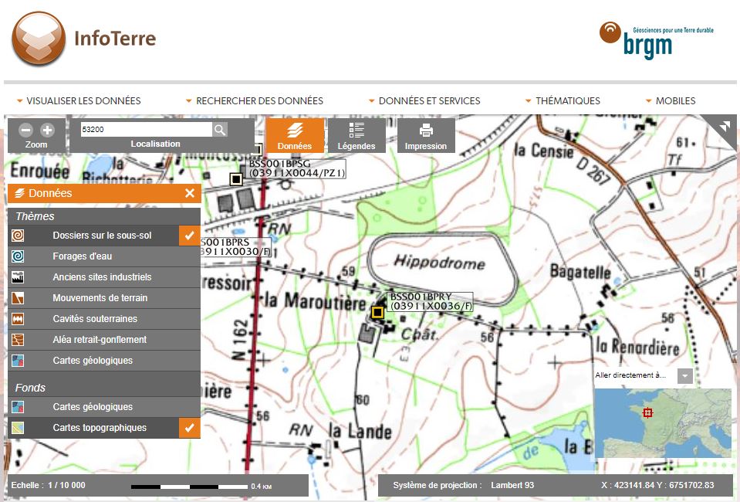Enable Cartes géologiques under Thèmes
The image size is (740, 502).
[104, 361]
